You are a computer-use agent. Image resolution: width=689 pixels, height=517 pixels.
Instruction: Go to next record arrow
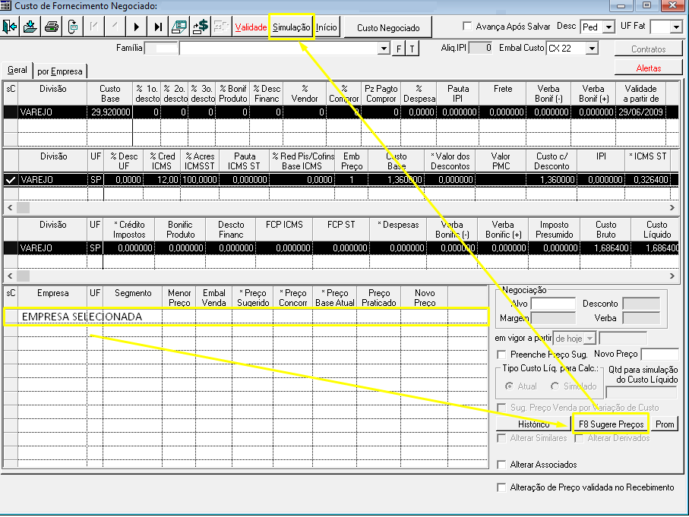point(136,27)
